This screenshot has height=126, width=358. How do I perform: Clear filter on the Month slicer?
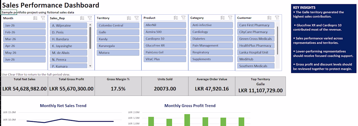click(x=43, y=18)
